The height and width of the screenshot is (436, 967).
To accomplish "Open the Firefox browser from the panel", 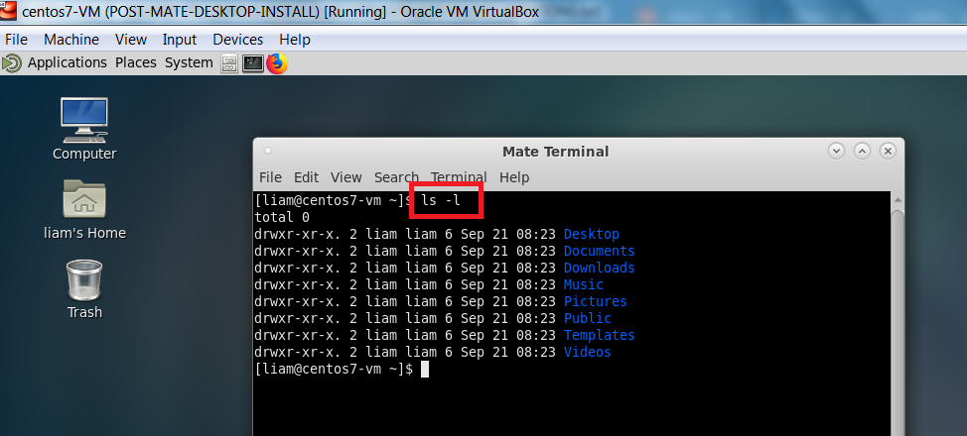I will 277,63.
